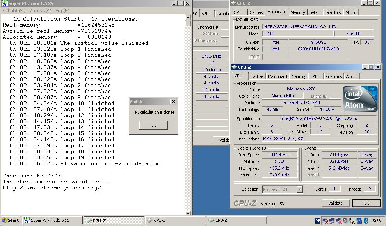Click the Super PI scrollbar down arrow
The width and height of the screenshot is (386, 226).
(x=188, y=213)
